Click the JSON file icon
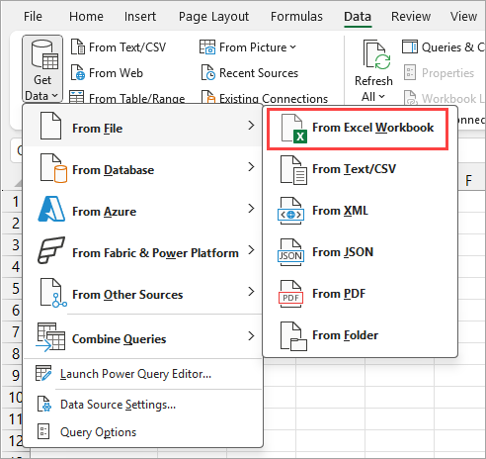Screen dimensions: 486x459 click(x=291, y=253)
